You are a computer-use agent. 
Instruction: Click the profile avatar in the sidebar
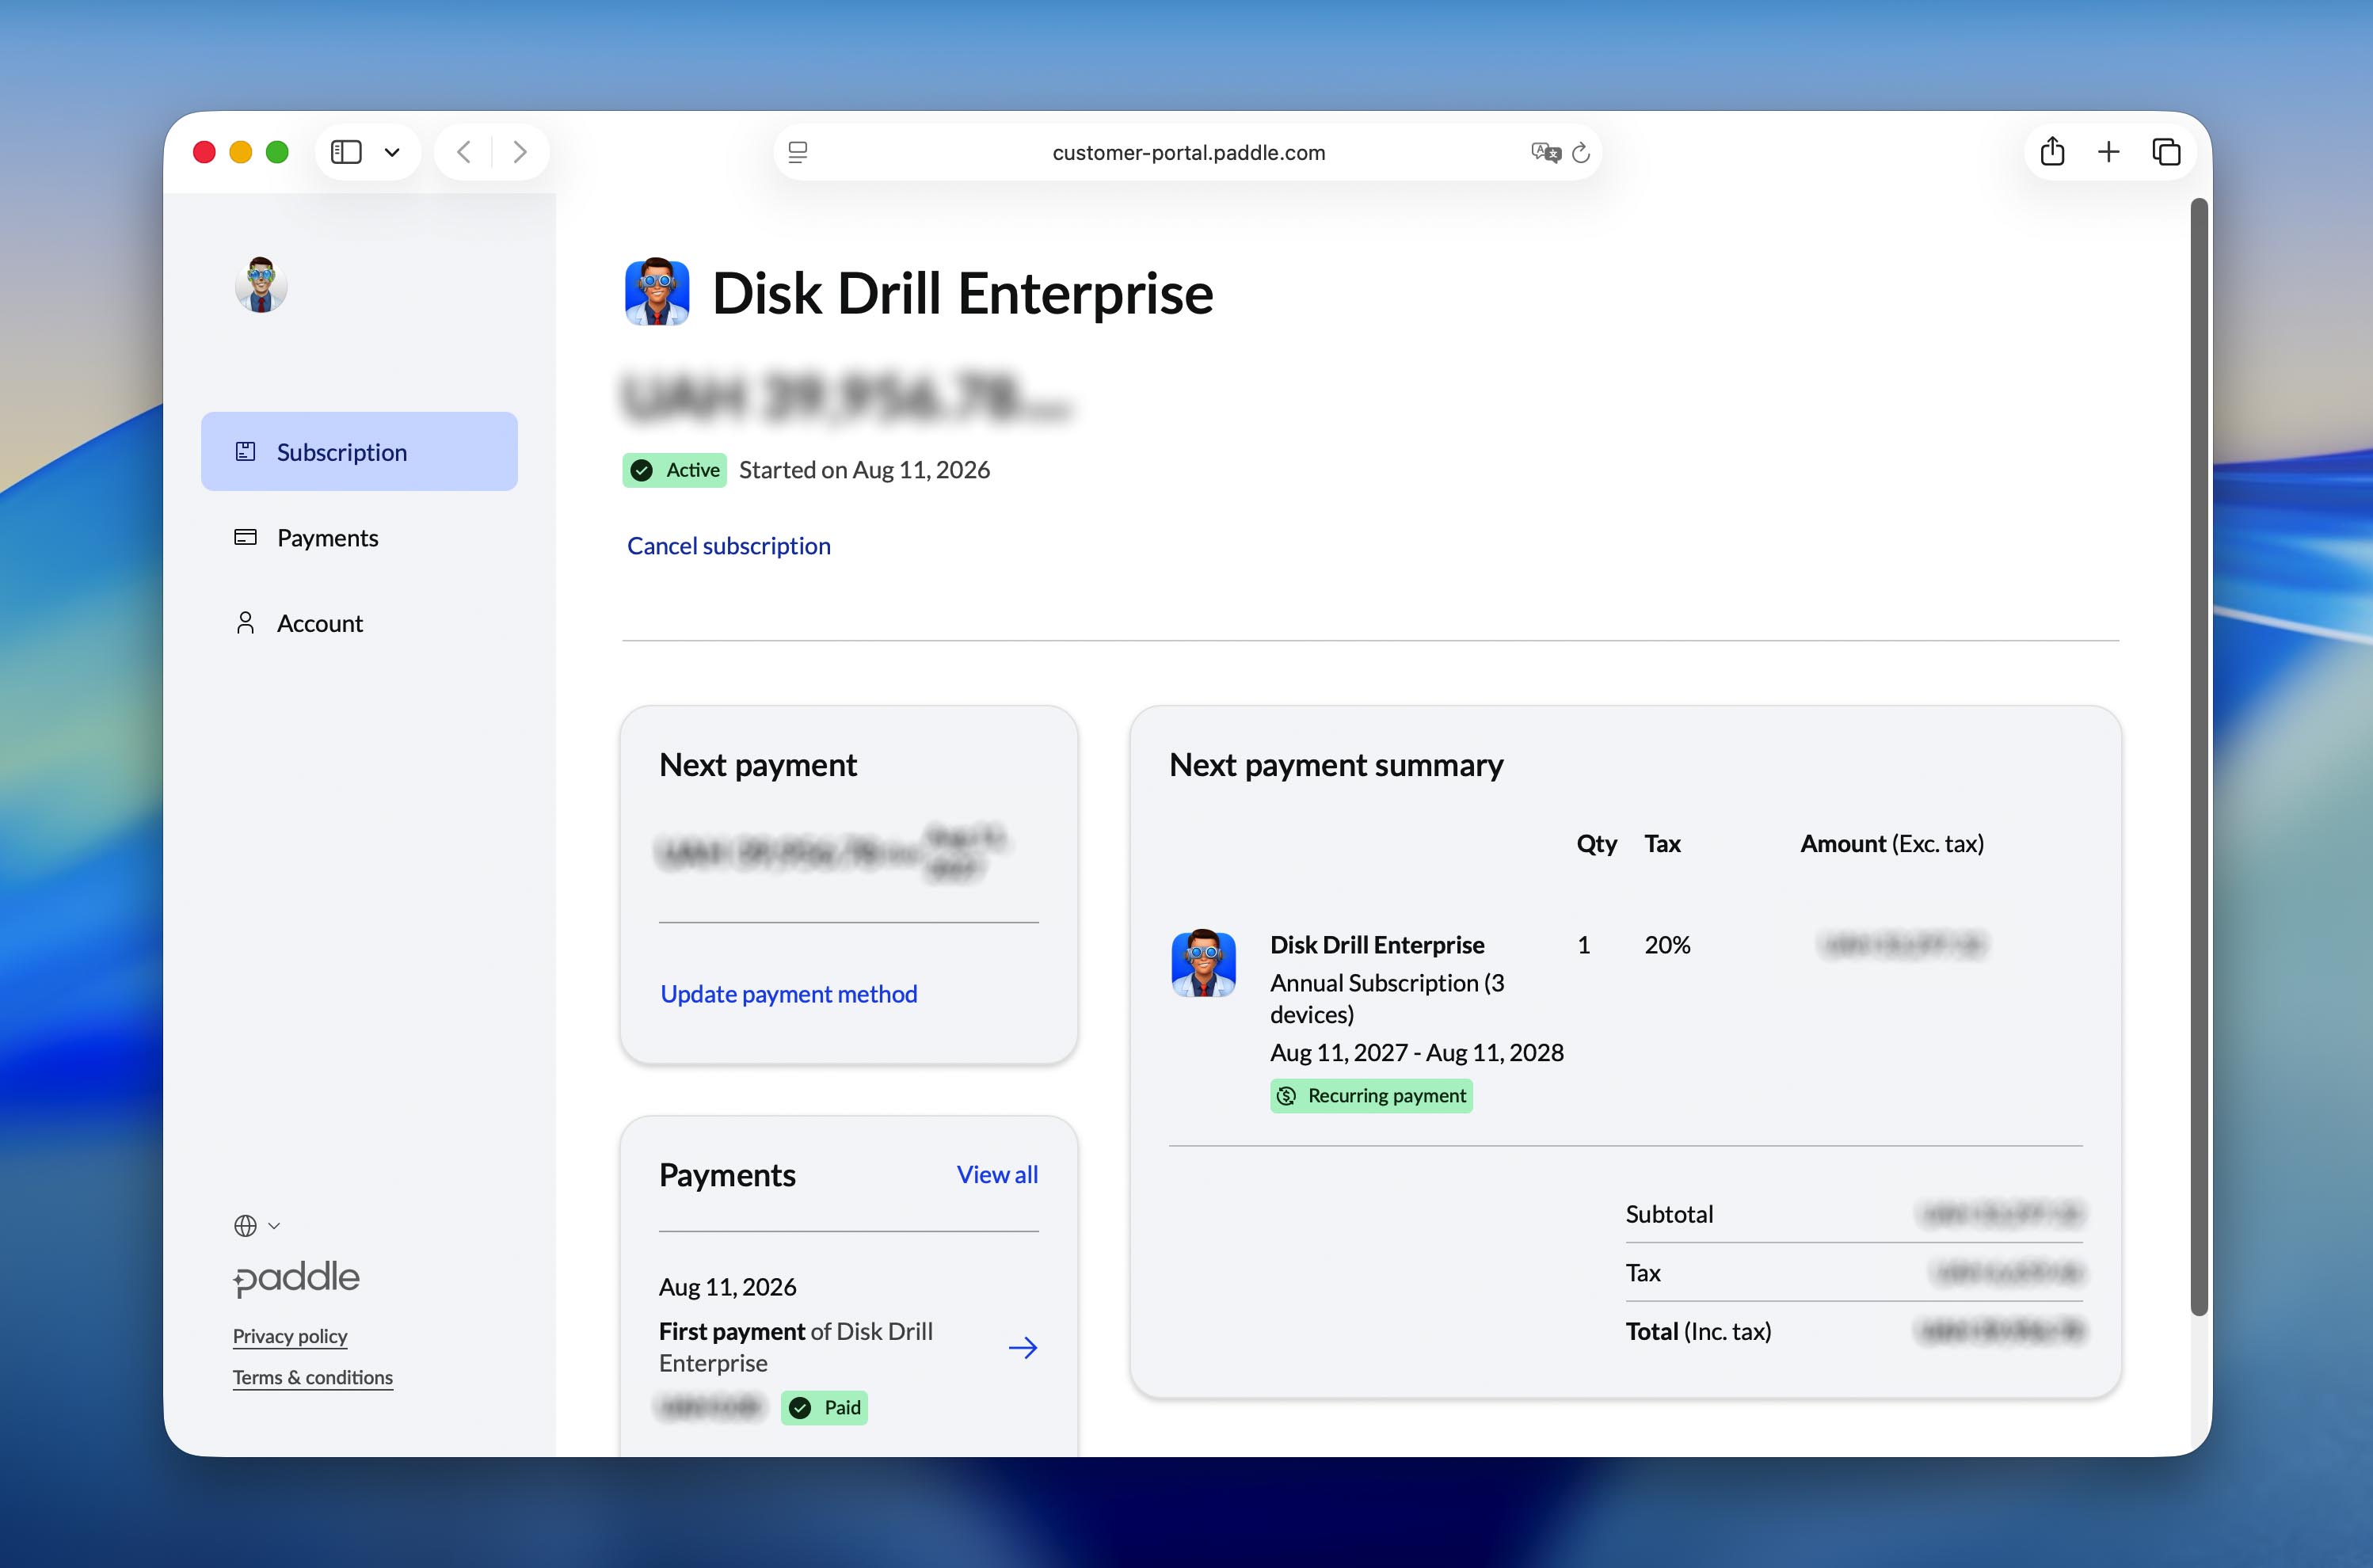[x=261, y=285]
